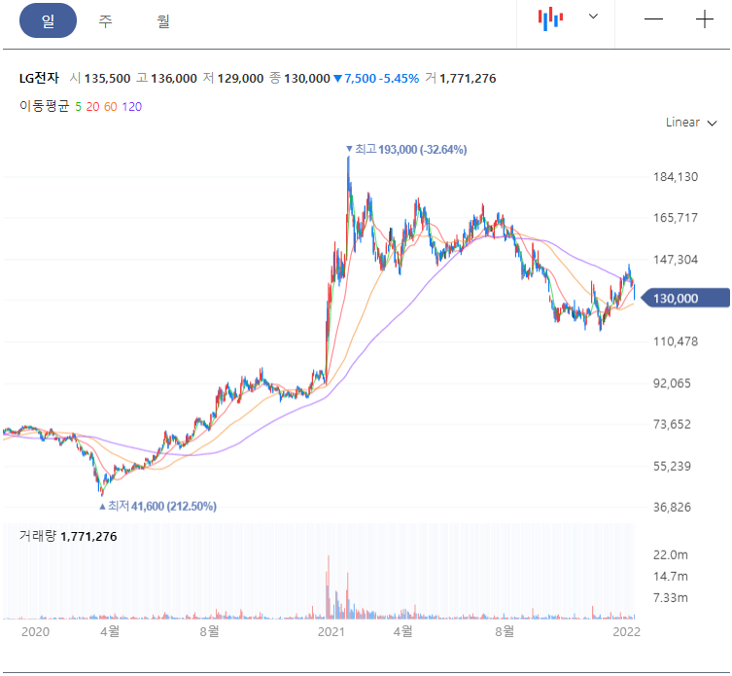Click the 2022 date axis label

coord(626,632)
